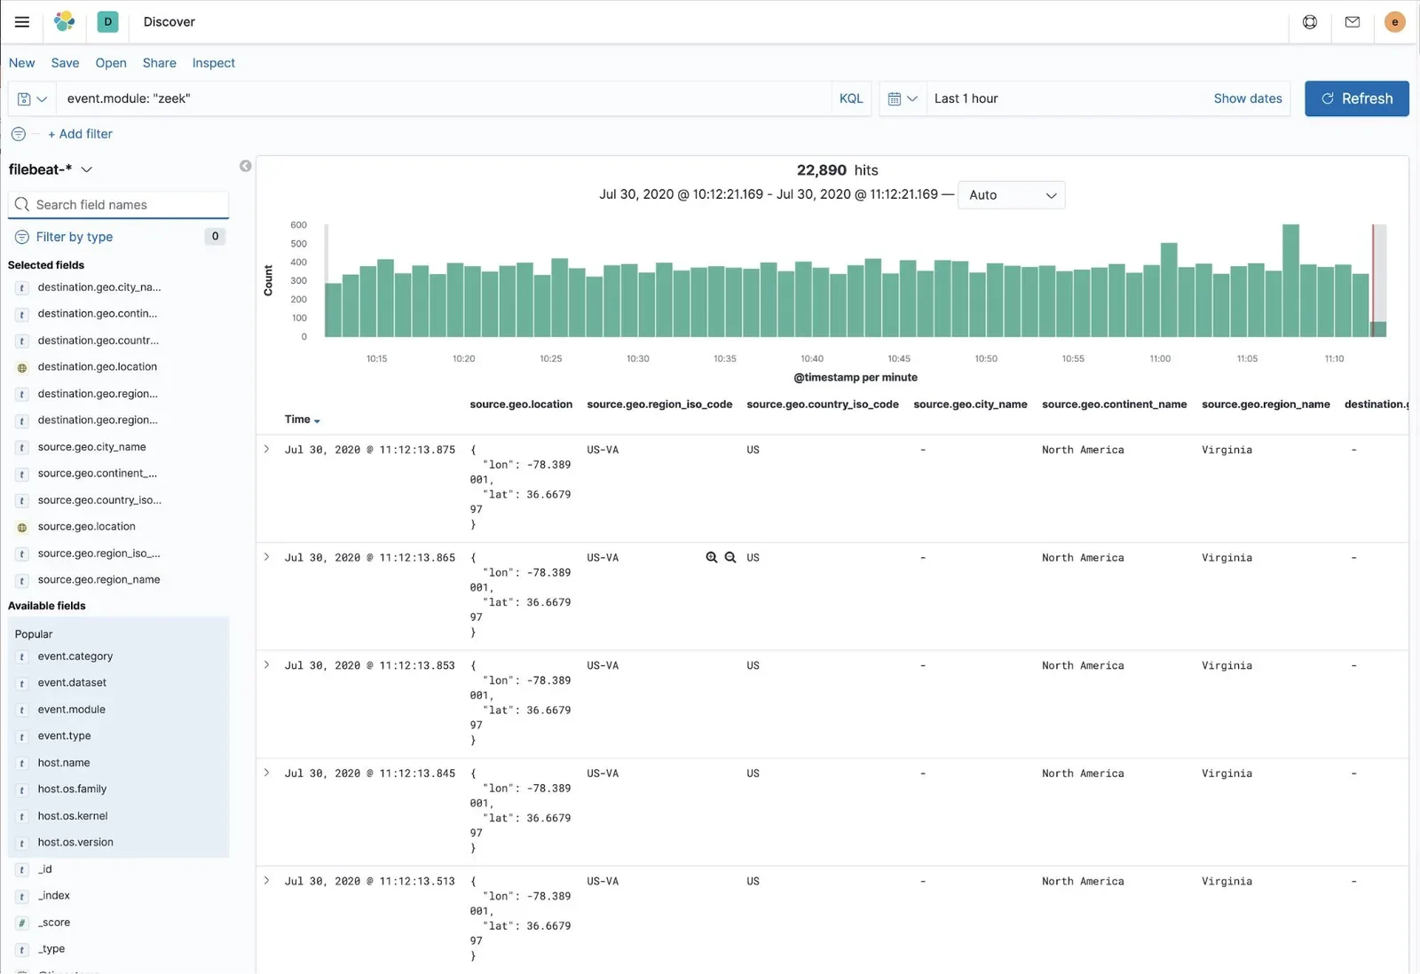Click the Search field names box

pos(118,205)
